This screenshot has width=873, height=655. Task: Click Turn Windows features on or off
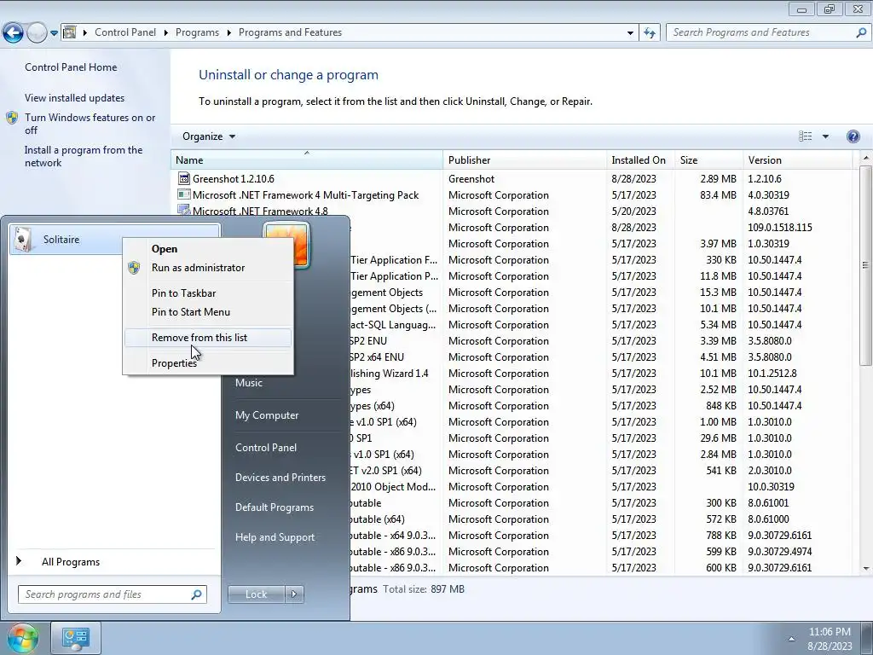(x=90, y=124)
